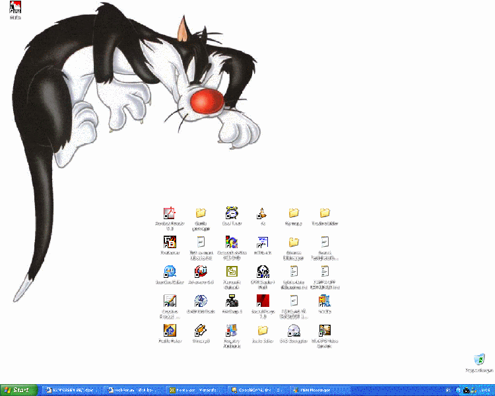Screen dimensions: 495x396
Task: Switch to the leftmost taskbar window beside Start
Action: [72, 390]
